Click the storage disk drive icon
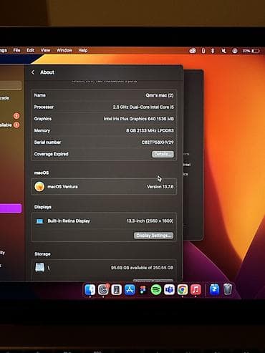Screen dimensions: 265x353 pos(39,267)
